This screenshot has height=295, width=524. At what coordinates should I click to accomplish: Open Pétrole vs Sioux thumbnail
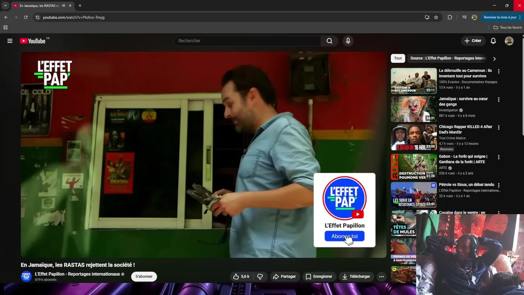414,195
